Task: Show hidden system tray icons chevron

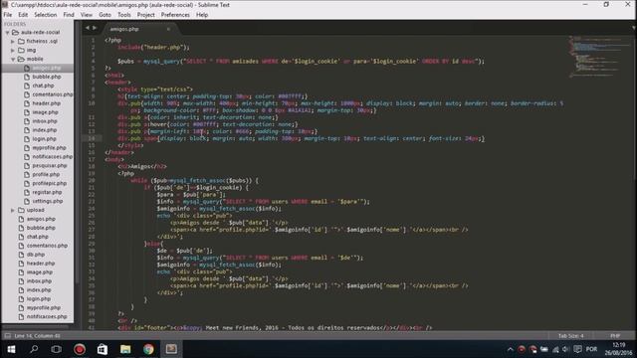Action: 511,349
